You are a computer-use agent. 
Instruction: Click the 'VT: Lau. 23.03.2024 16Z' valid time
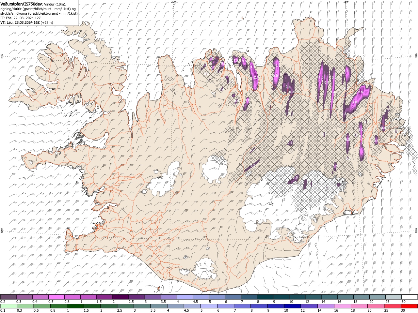coord(20,22)
